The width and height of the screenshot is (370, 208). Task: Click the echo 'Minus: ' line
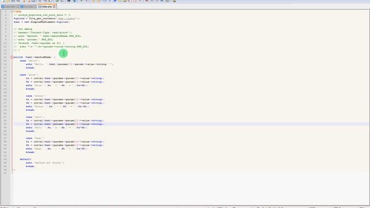57,106
